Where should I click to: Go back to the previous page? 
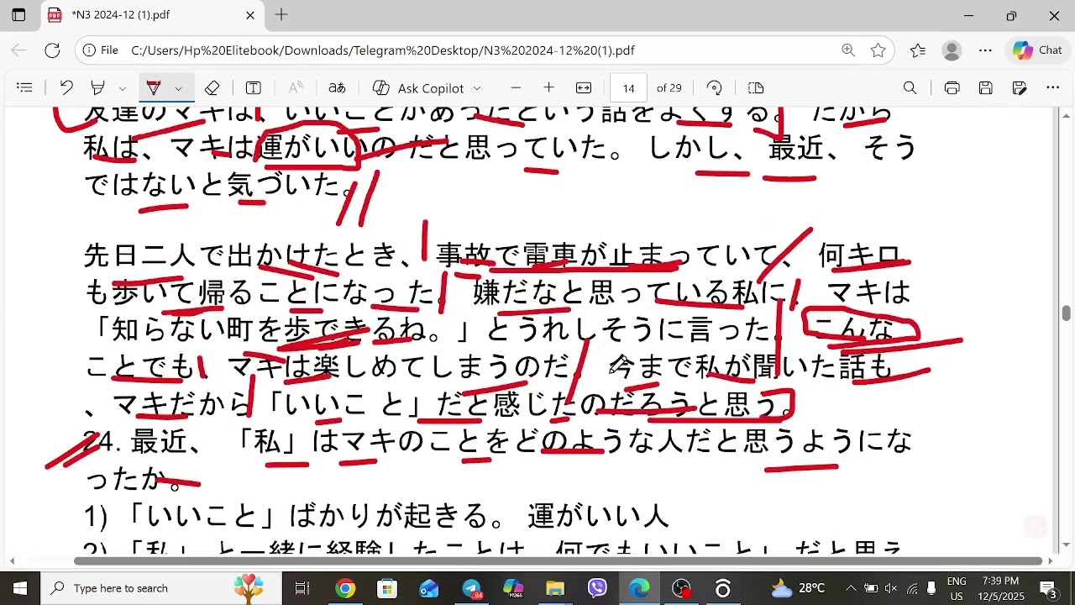tap(18, 50)
